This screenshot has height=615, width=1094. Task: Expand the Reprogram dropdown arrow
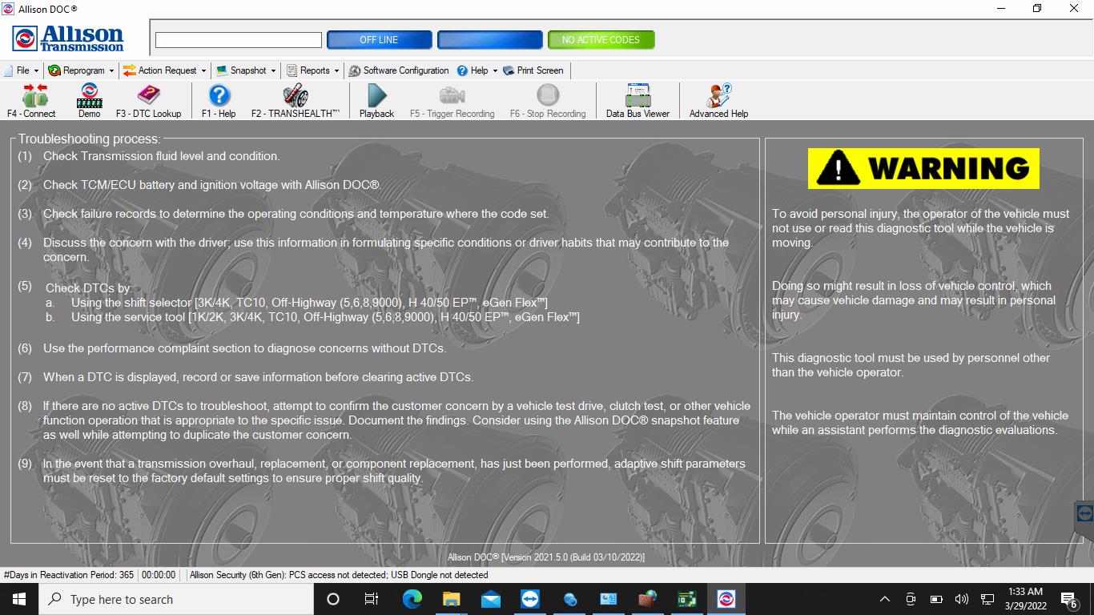[x=111, y=71]
